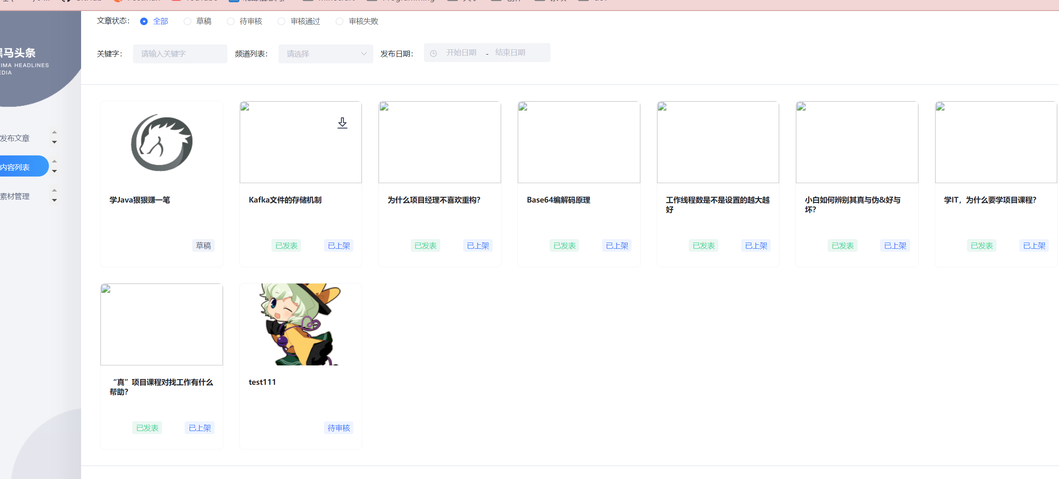Open 发布文章 in the sidebar menu
This screenshot has width=1059, height=479.
coord(15,138)
